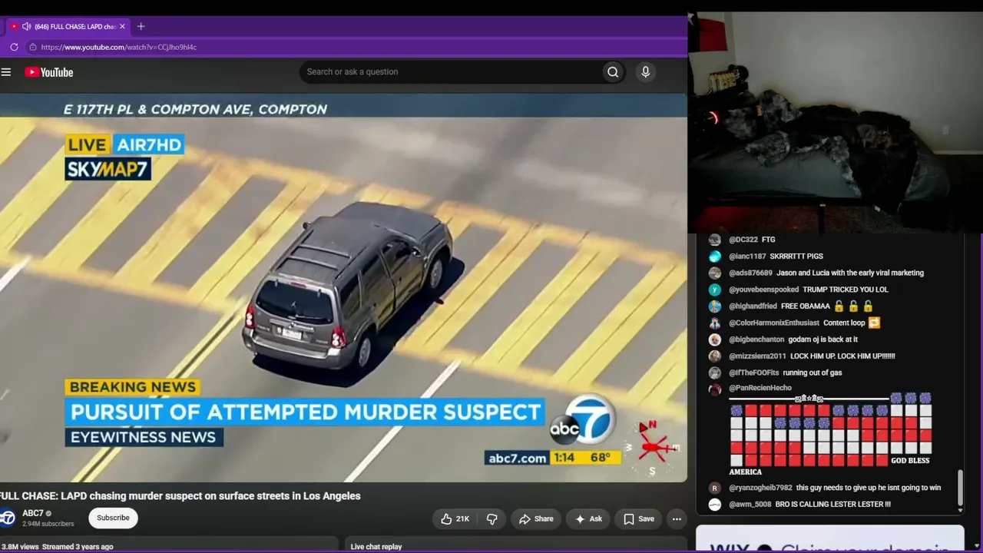
Task: Click the browser address bar URL
Action: click(x=119, y=47)
